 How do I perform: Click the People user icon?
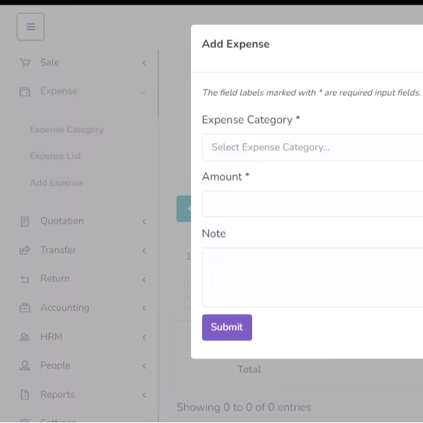pyautogui.click(x=25, y=365)
